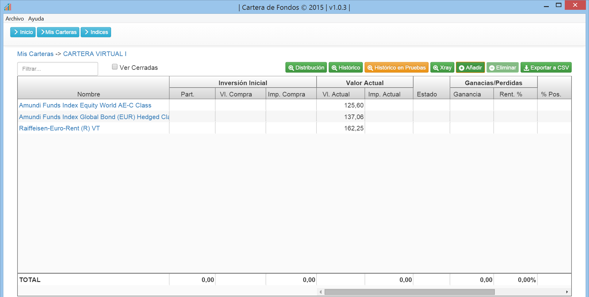The width and height of the screenshot is (589, 297).
Task: Focus the Filtrar search field
Action: [x=58, y=69]
